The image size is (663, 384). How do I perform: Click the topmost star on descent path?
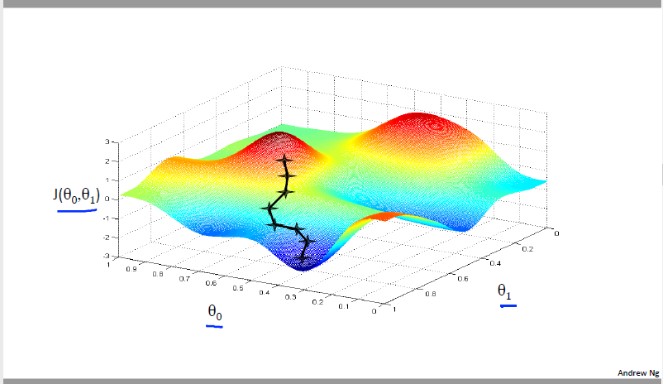(284, 160)
